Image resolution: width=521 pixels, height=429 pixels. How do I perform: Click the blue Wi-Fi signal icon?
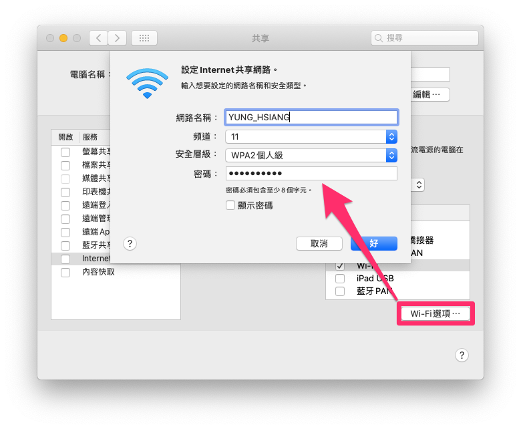pos(147,83)
